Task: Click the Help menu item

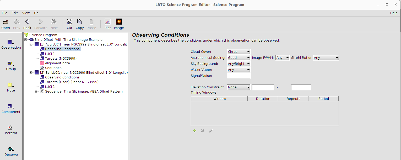Action: (x=394, y=13)
